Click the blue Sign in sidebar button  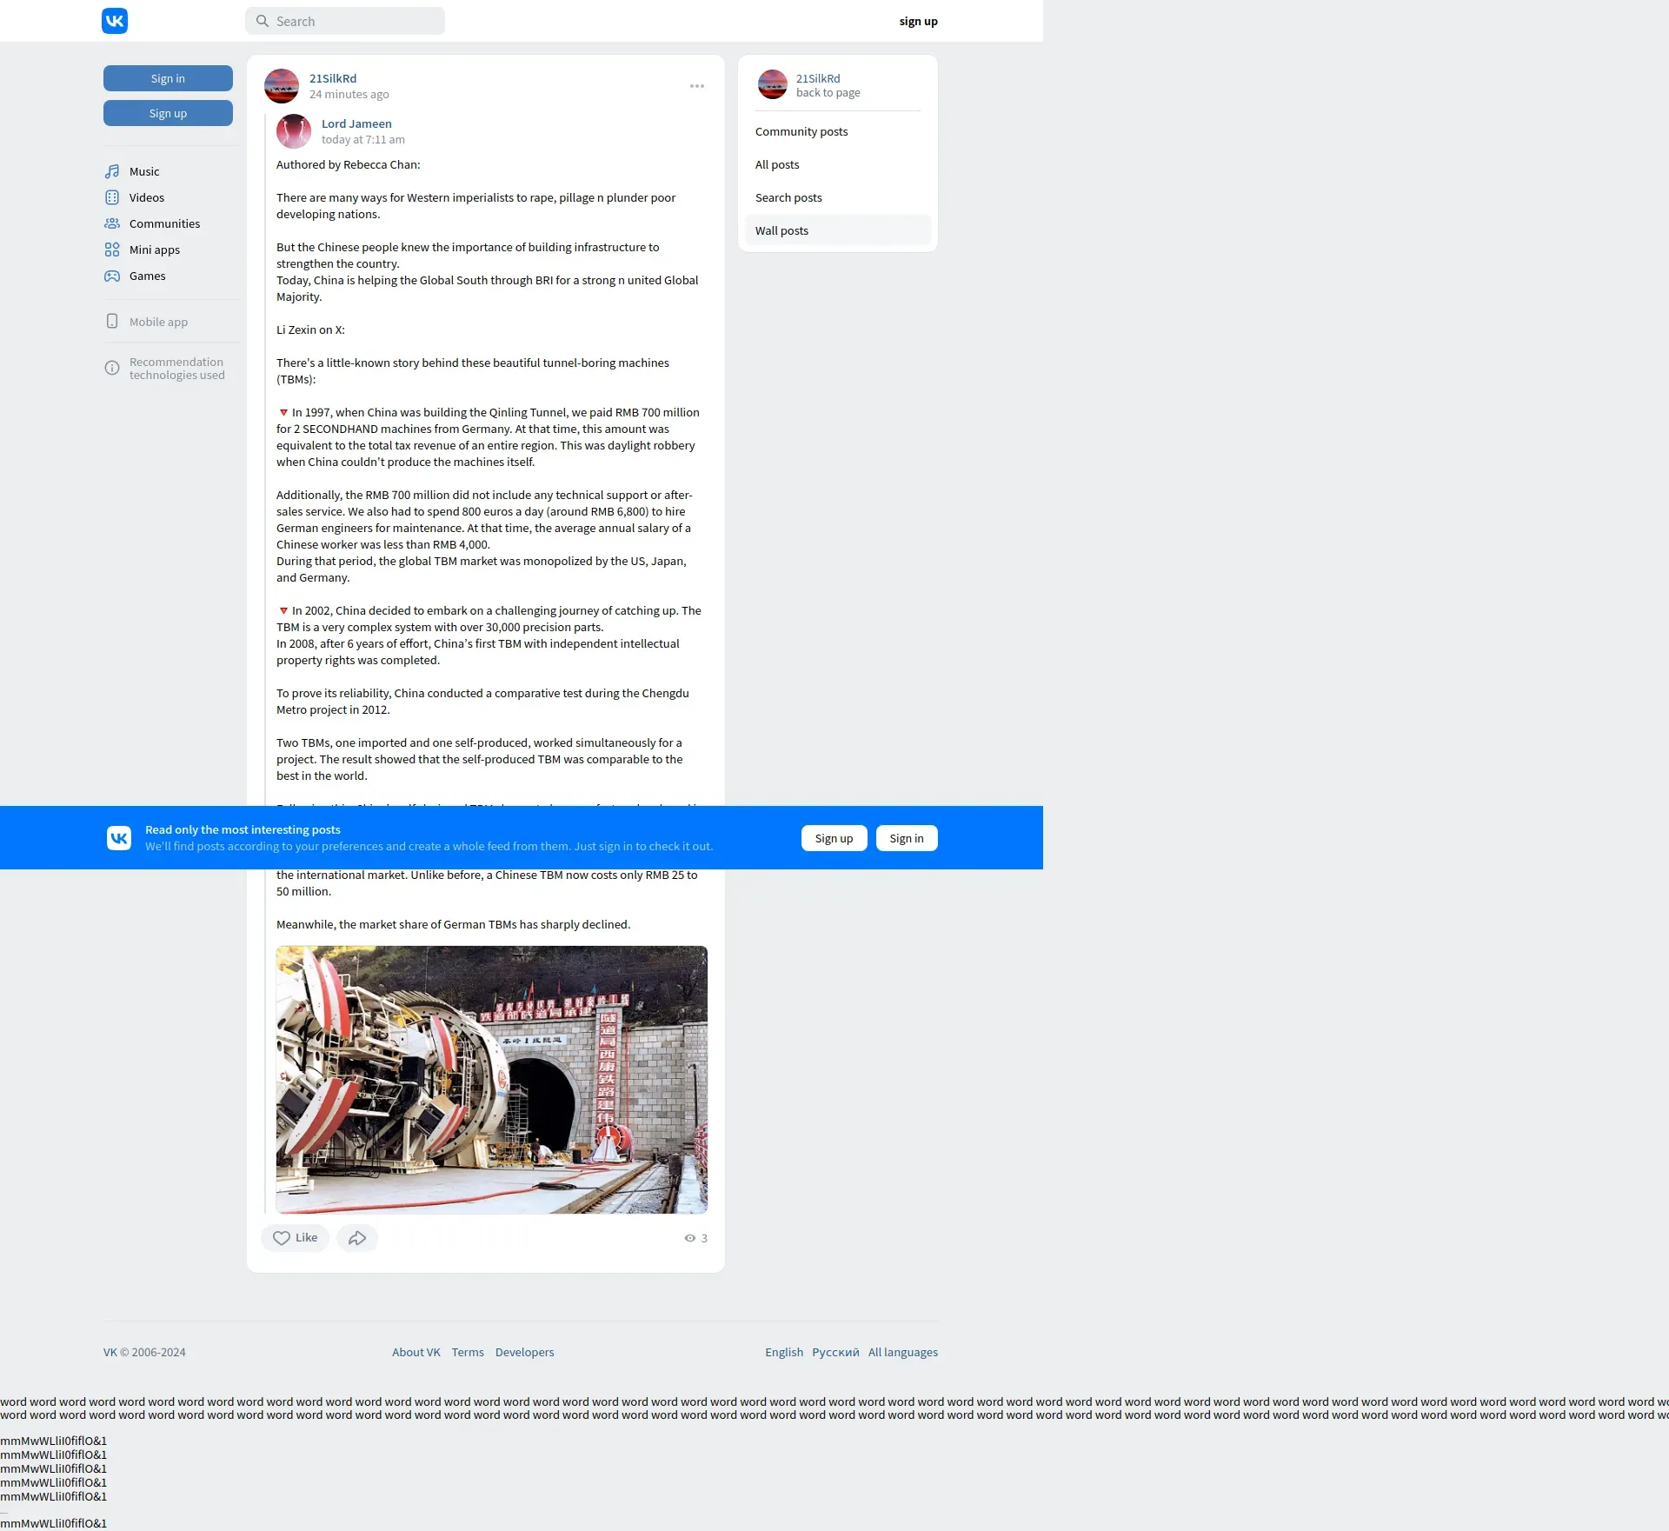pyautogui.click(x=168, y=78)
